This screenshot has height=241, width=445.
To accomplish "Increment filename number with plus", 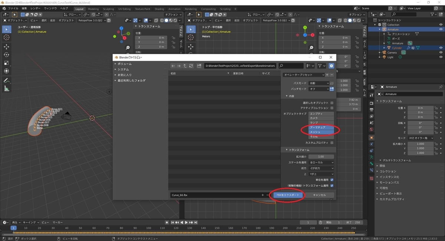I will (263, 195).
